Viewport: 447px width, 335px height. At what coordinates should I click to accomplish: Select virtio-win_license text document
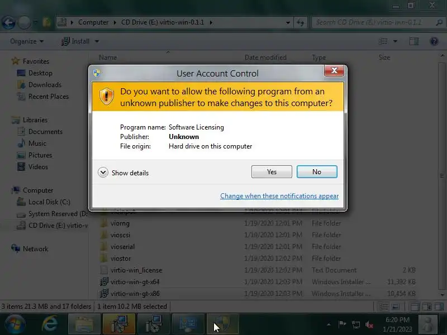click(x=136, y=270)
